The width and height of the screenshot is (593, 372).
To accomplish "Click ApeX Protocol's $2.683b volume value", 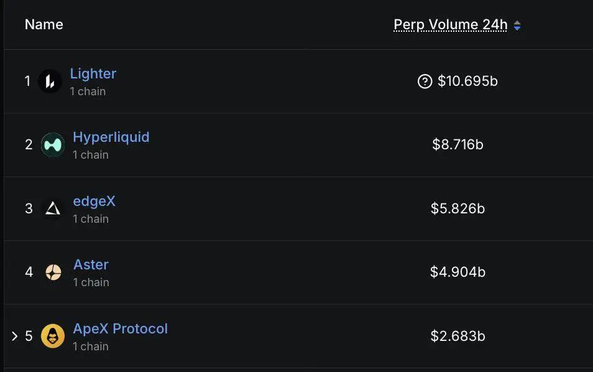I will (x=457, y=336).
